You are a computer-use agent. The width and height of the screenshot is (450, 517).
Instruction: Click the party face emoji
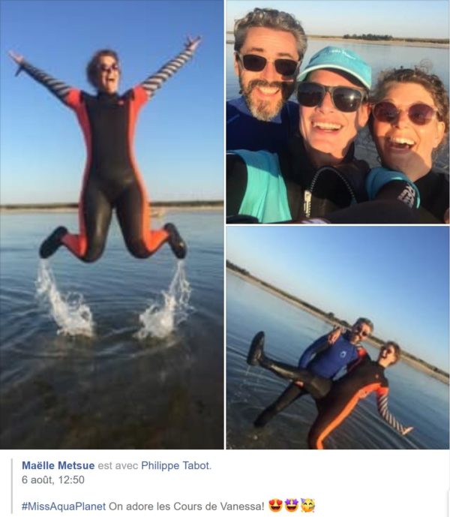click(x=308, y=506)
